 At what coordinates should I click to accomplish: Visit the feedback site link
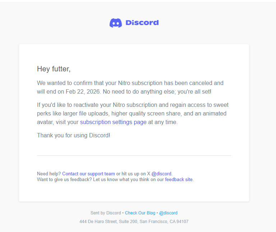click(179, 180)
